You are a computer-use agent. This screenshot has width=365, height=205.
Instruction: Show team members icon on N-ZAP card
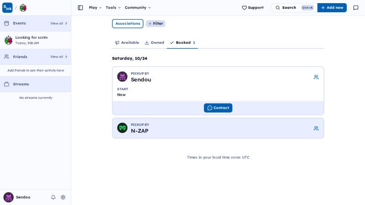tap(316, 128)
